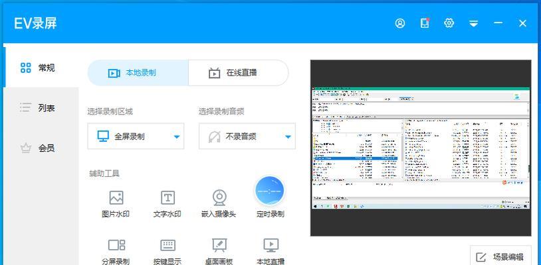
Task: Open the 全屏录制 region dropdown
Action: (136, 136)
